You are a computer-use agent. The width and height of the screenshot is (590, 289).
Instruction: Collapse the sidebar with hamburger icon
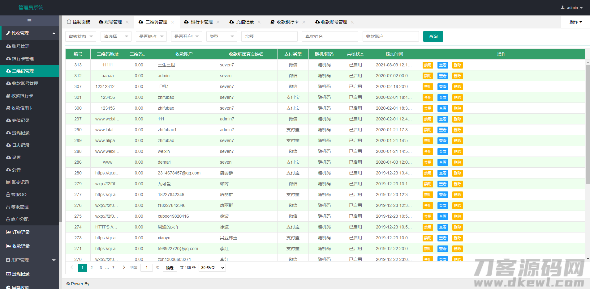(29, 21)
